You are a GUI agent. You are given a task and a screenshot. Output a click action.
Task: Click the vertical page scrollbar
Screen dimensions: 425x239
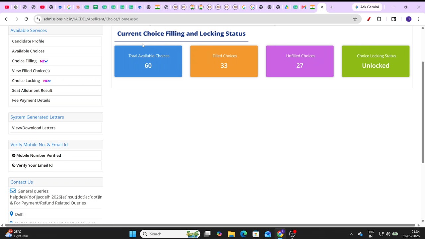(423, 112)
